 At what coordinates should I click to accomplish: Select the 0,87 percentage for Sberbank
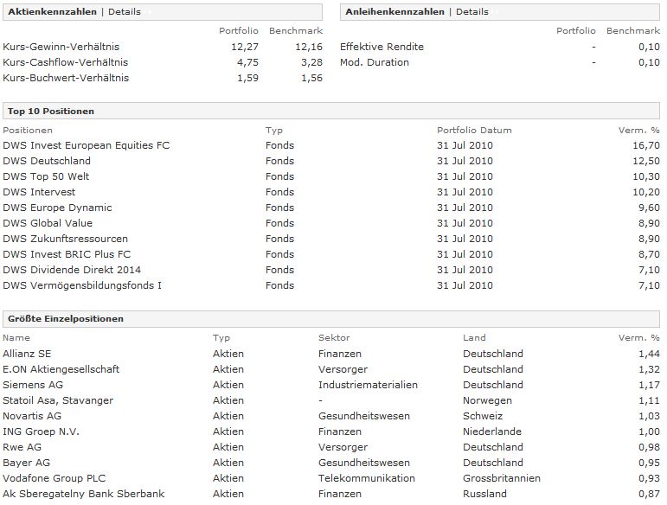point(649,494)
